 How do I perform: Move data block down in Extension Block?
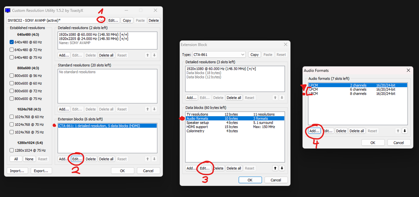point(282,169)
